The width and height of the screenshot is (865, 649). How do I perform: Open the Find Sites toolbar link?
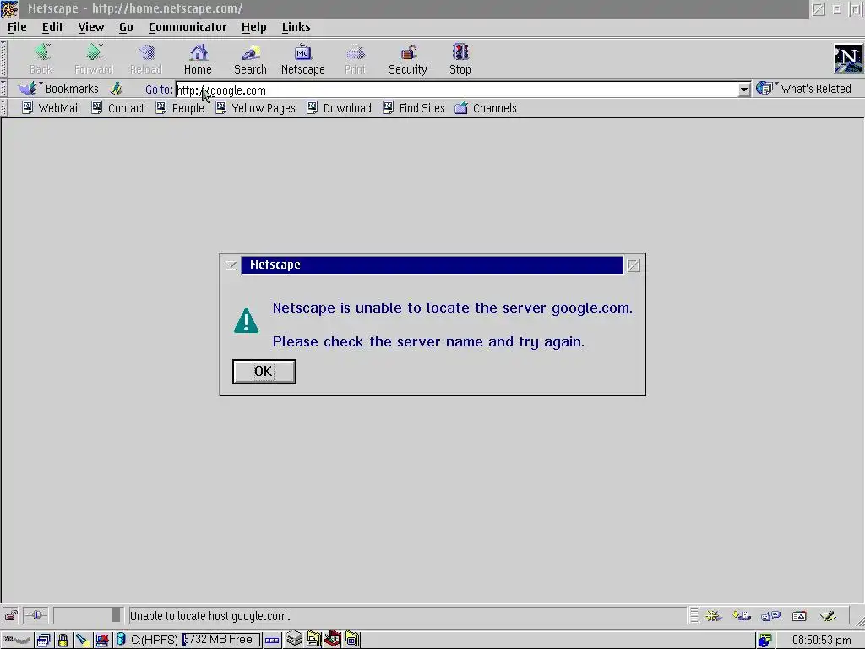[x=414, y=108]
